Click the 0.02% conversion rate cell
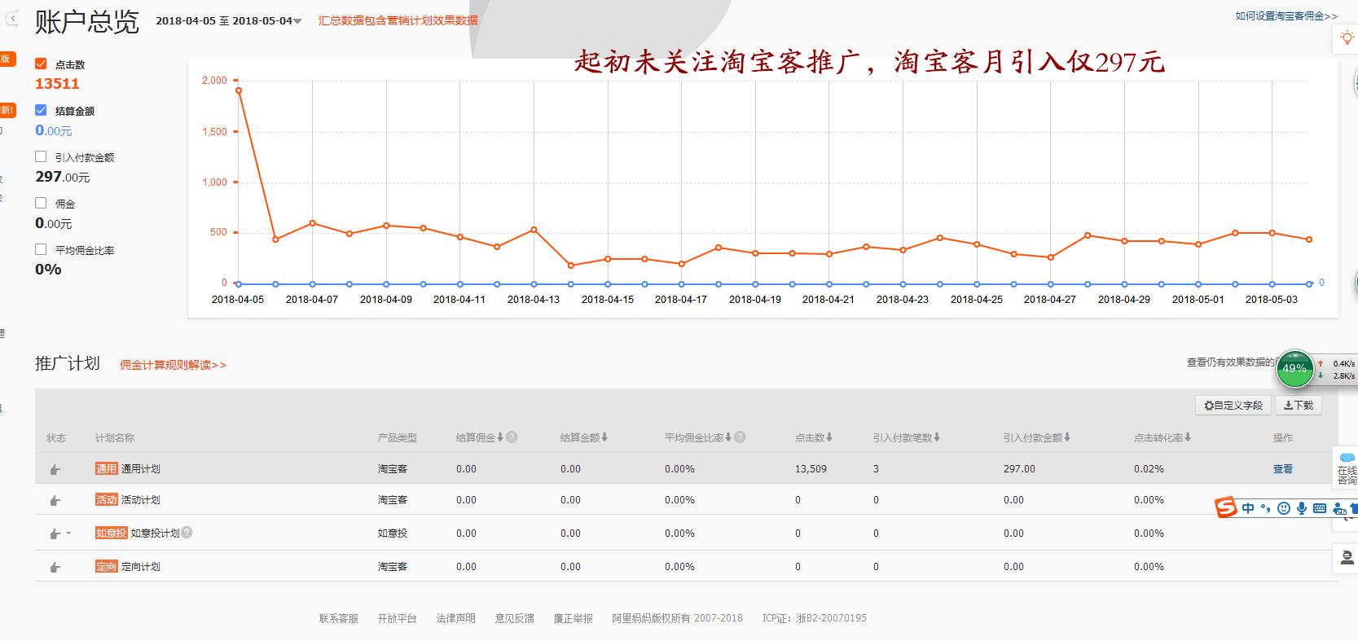 1149,469
